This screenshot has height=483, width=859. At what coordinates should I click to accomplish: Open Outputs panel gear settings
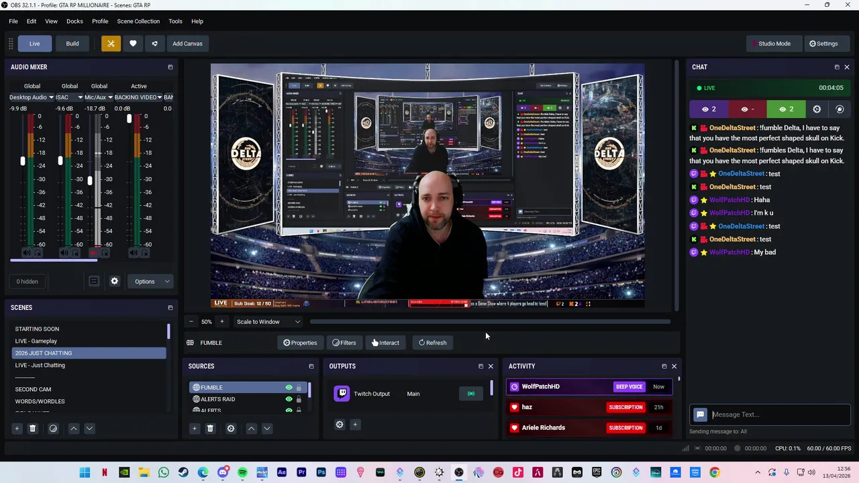tap(340, 425)
